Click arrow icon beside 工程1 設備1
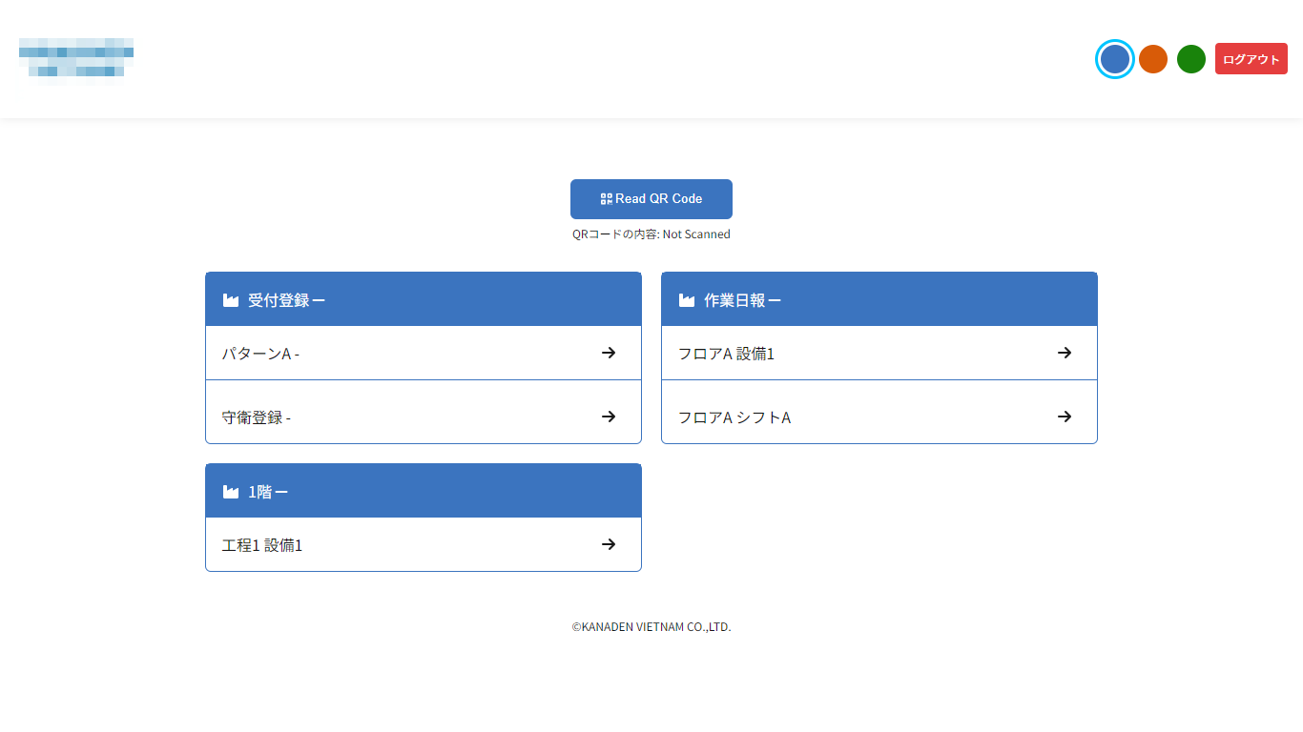Image resolution: width=1303 pixels, height=732 pixels. (x=609, y=544)
